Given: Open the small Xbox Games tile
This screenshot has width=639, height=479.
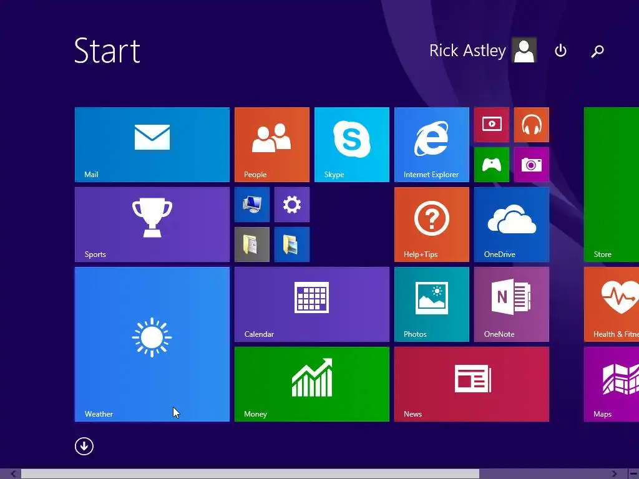Looking at the screenshot, I should 492,165.
